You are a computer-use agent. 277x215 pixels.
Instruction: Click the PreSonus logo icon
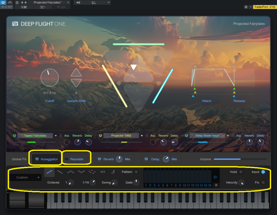[x=15, y=24]
